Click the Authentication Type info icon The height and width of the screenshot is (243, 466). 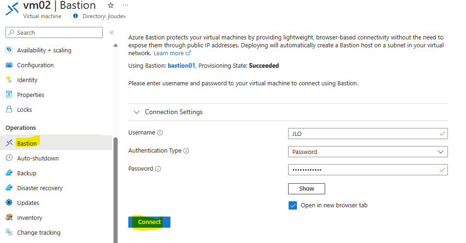tap(186, 151)
